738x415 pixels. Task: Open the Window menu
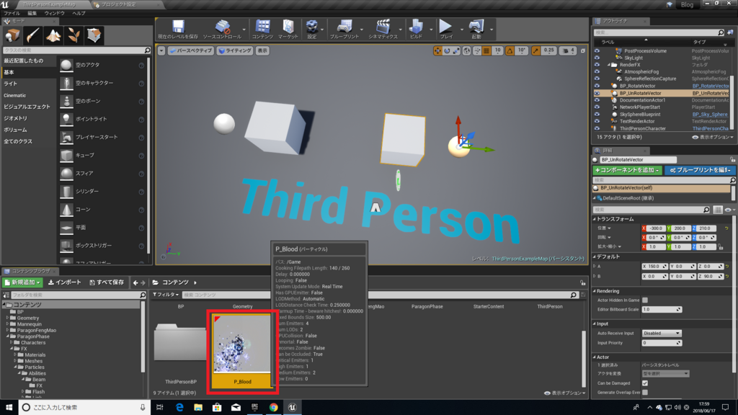point(54,13)
